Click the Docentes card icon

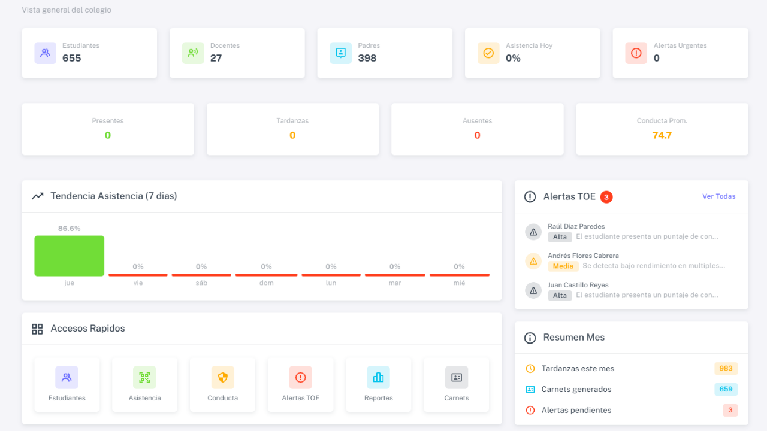tap(193, 53)
